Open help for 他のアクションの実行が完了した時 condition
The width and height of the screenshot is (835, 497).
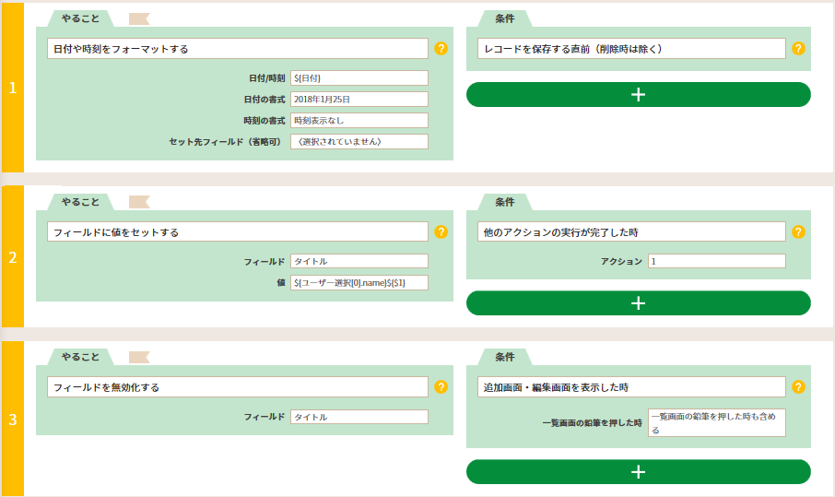798,231
